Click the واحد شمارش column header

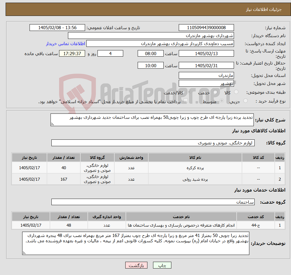tap(131, 157)
